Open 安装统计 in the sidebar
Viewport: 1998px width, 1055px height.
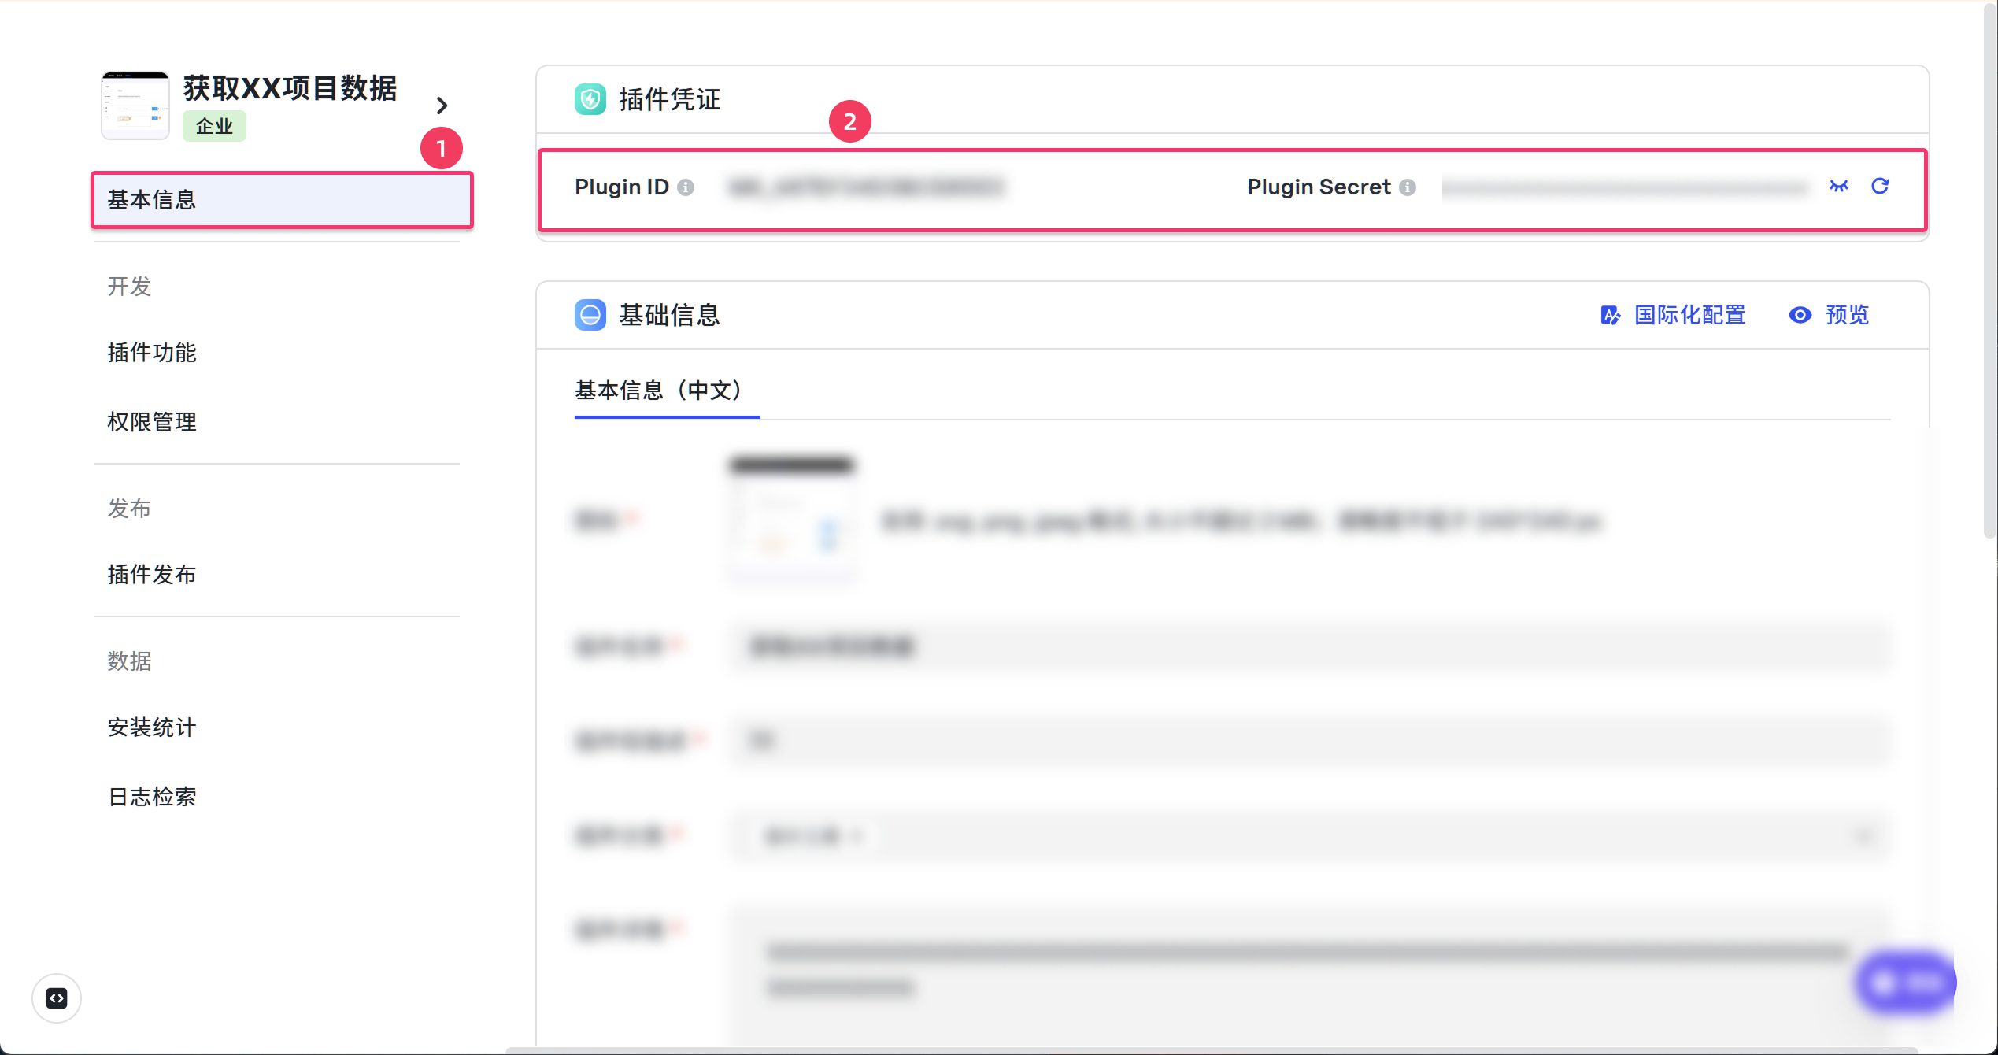click(x=152, y=727)
